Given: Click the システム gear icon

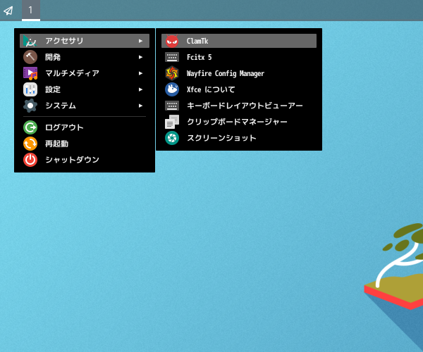Looking at the screenshot, I should [x=30, y=106].
